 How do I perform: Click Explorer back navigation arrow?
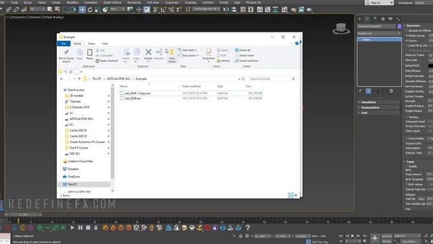click(62, 79)
